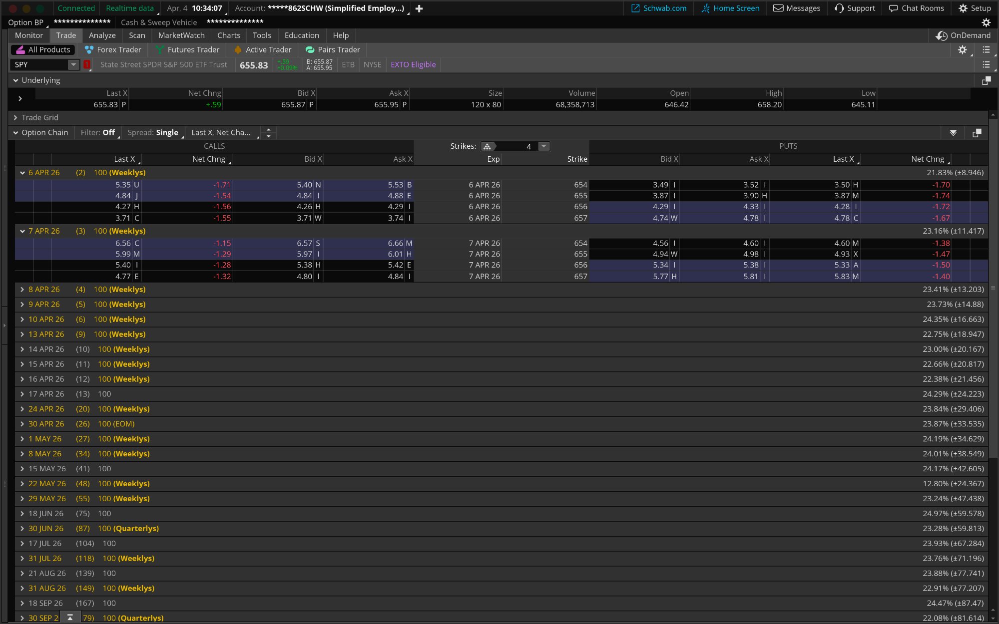The height and width of the screenshot is (624, 999).
Task: Open Pairs Trader
Action: click(333, 49)
